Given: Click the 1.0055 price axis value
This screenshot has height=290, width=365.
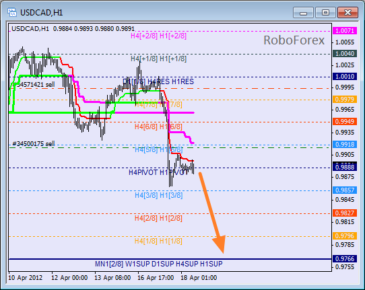Looking at the screenshot, I should pyautogui.click(x=345, y=42).
